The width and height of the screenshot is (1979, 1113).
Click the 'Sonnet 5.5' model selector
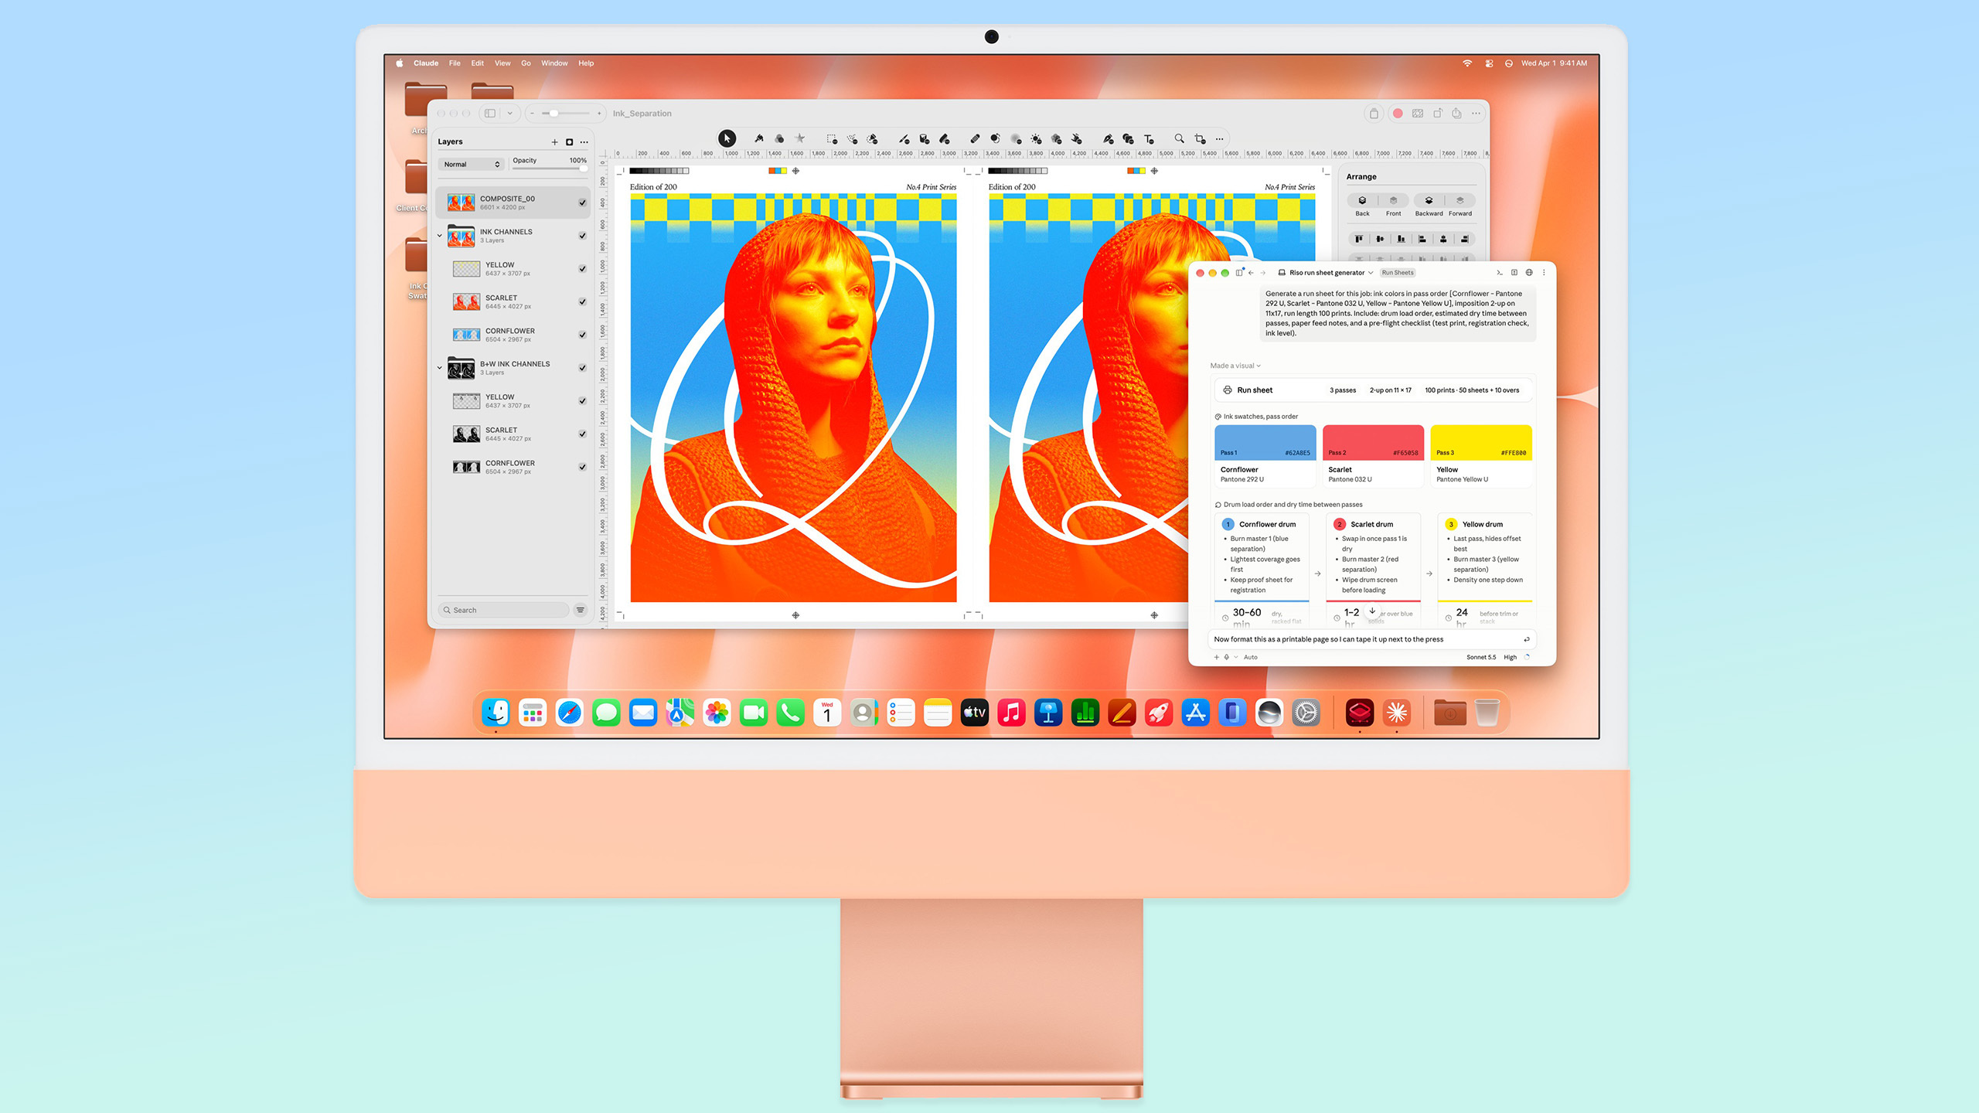coord(1481,658)
